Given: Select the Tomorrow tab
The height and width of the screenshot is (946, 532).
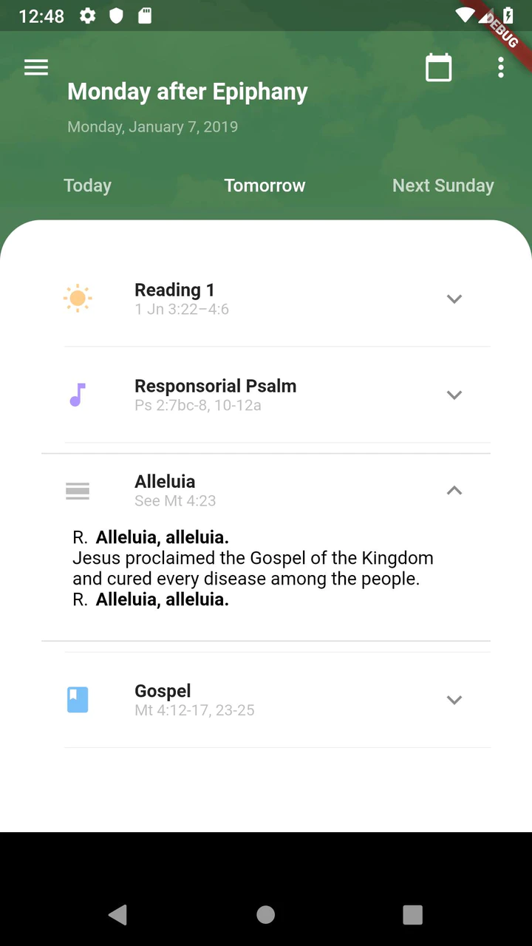Looking at the screenshot, I should tap(265, 186).
